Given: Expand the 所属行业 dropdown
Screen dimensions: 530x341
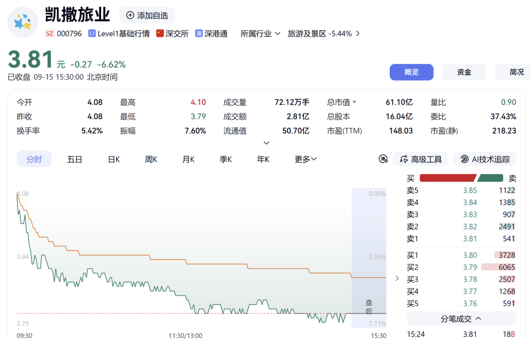Looking at the screenshot, I should [x=260, y=33].
